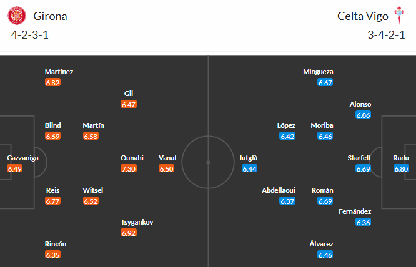Click Tsygankov's 6.92 rating badge
The width and height of the screenshot is (416, 267).
129,233
